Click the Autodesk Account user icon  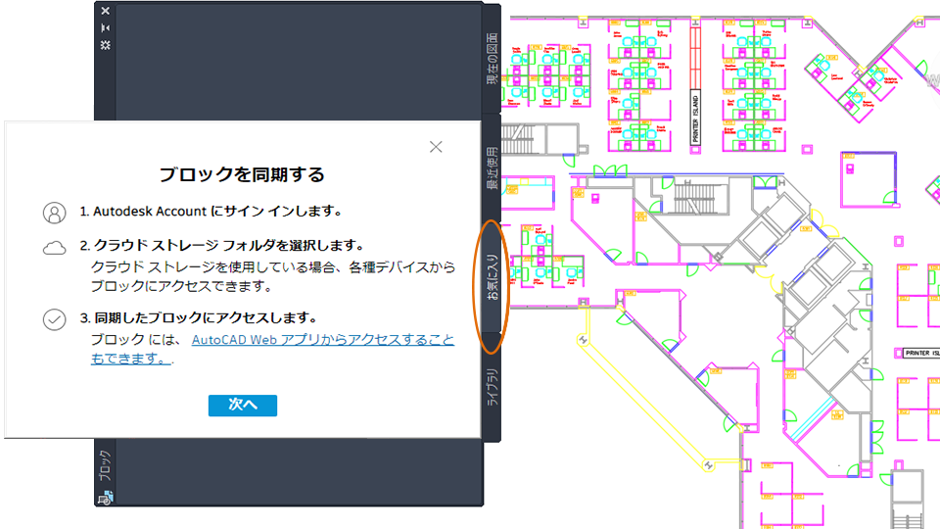(54, 213)
